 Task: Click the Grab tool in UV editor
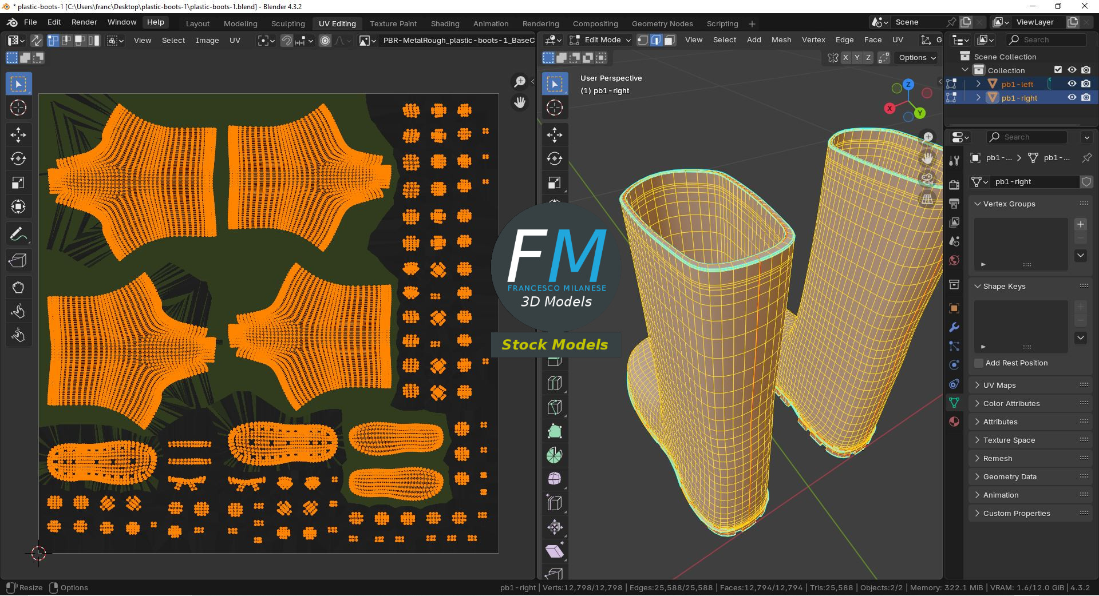click(18, 287)
